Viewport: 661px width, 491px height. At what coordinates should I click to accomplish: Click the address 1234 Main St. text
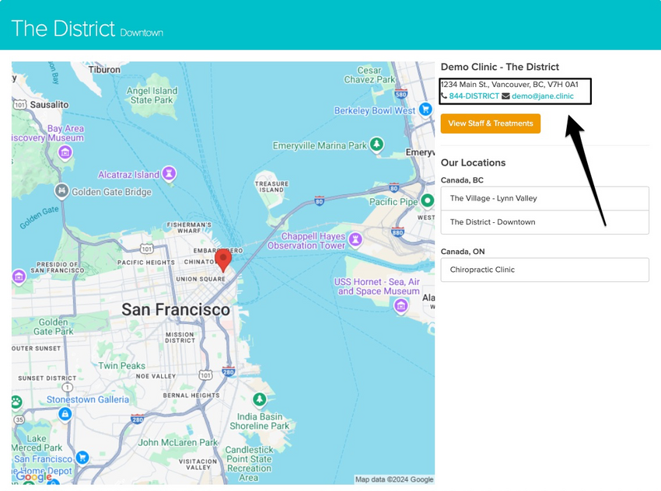(509, 84)
